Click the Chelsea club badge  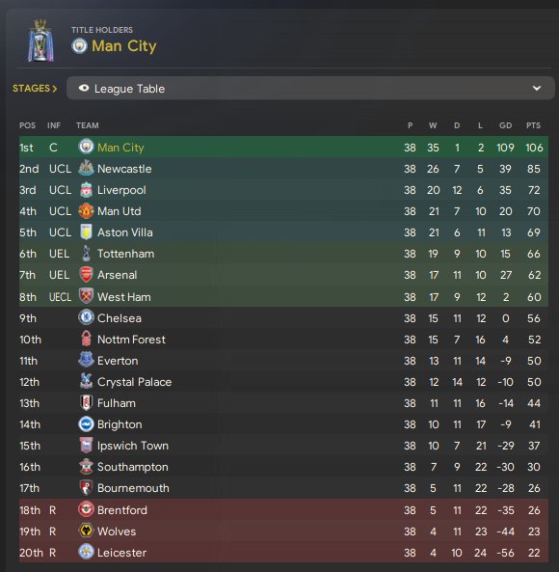tap(86, 317)
